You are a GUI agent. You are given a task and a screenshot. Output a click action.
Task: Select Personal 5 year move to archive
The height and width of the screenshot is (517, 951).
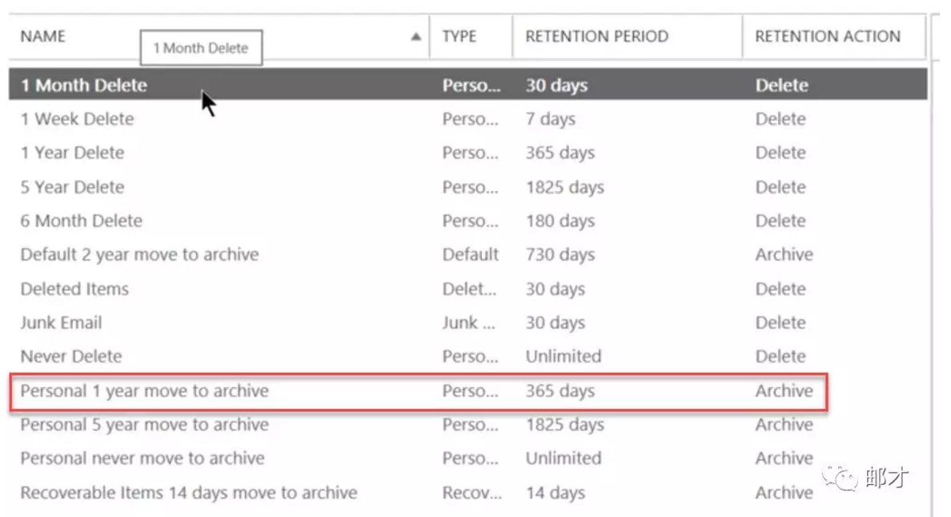click(145, 425)
